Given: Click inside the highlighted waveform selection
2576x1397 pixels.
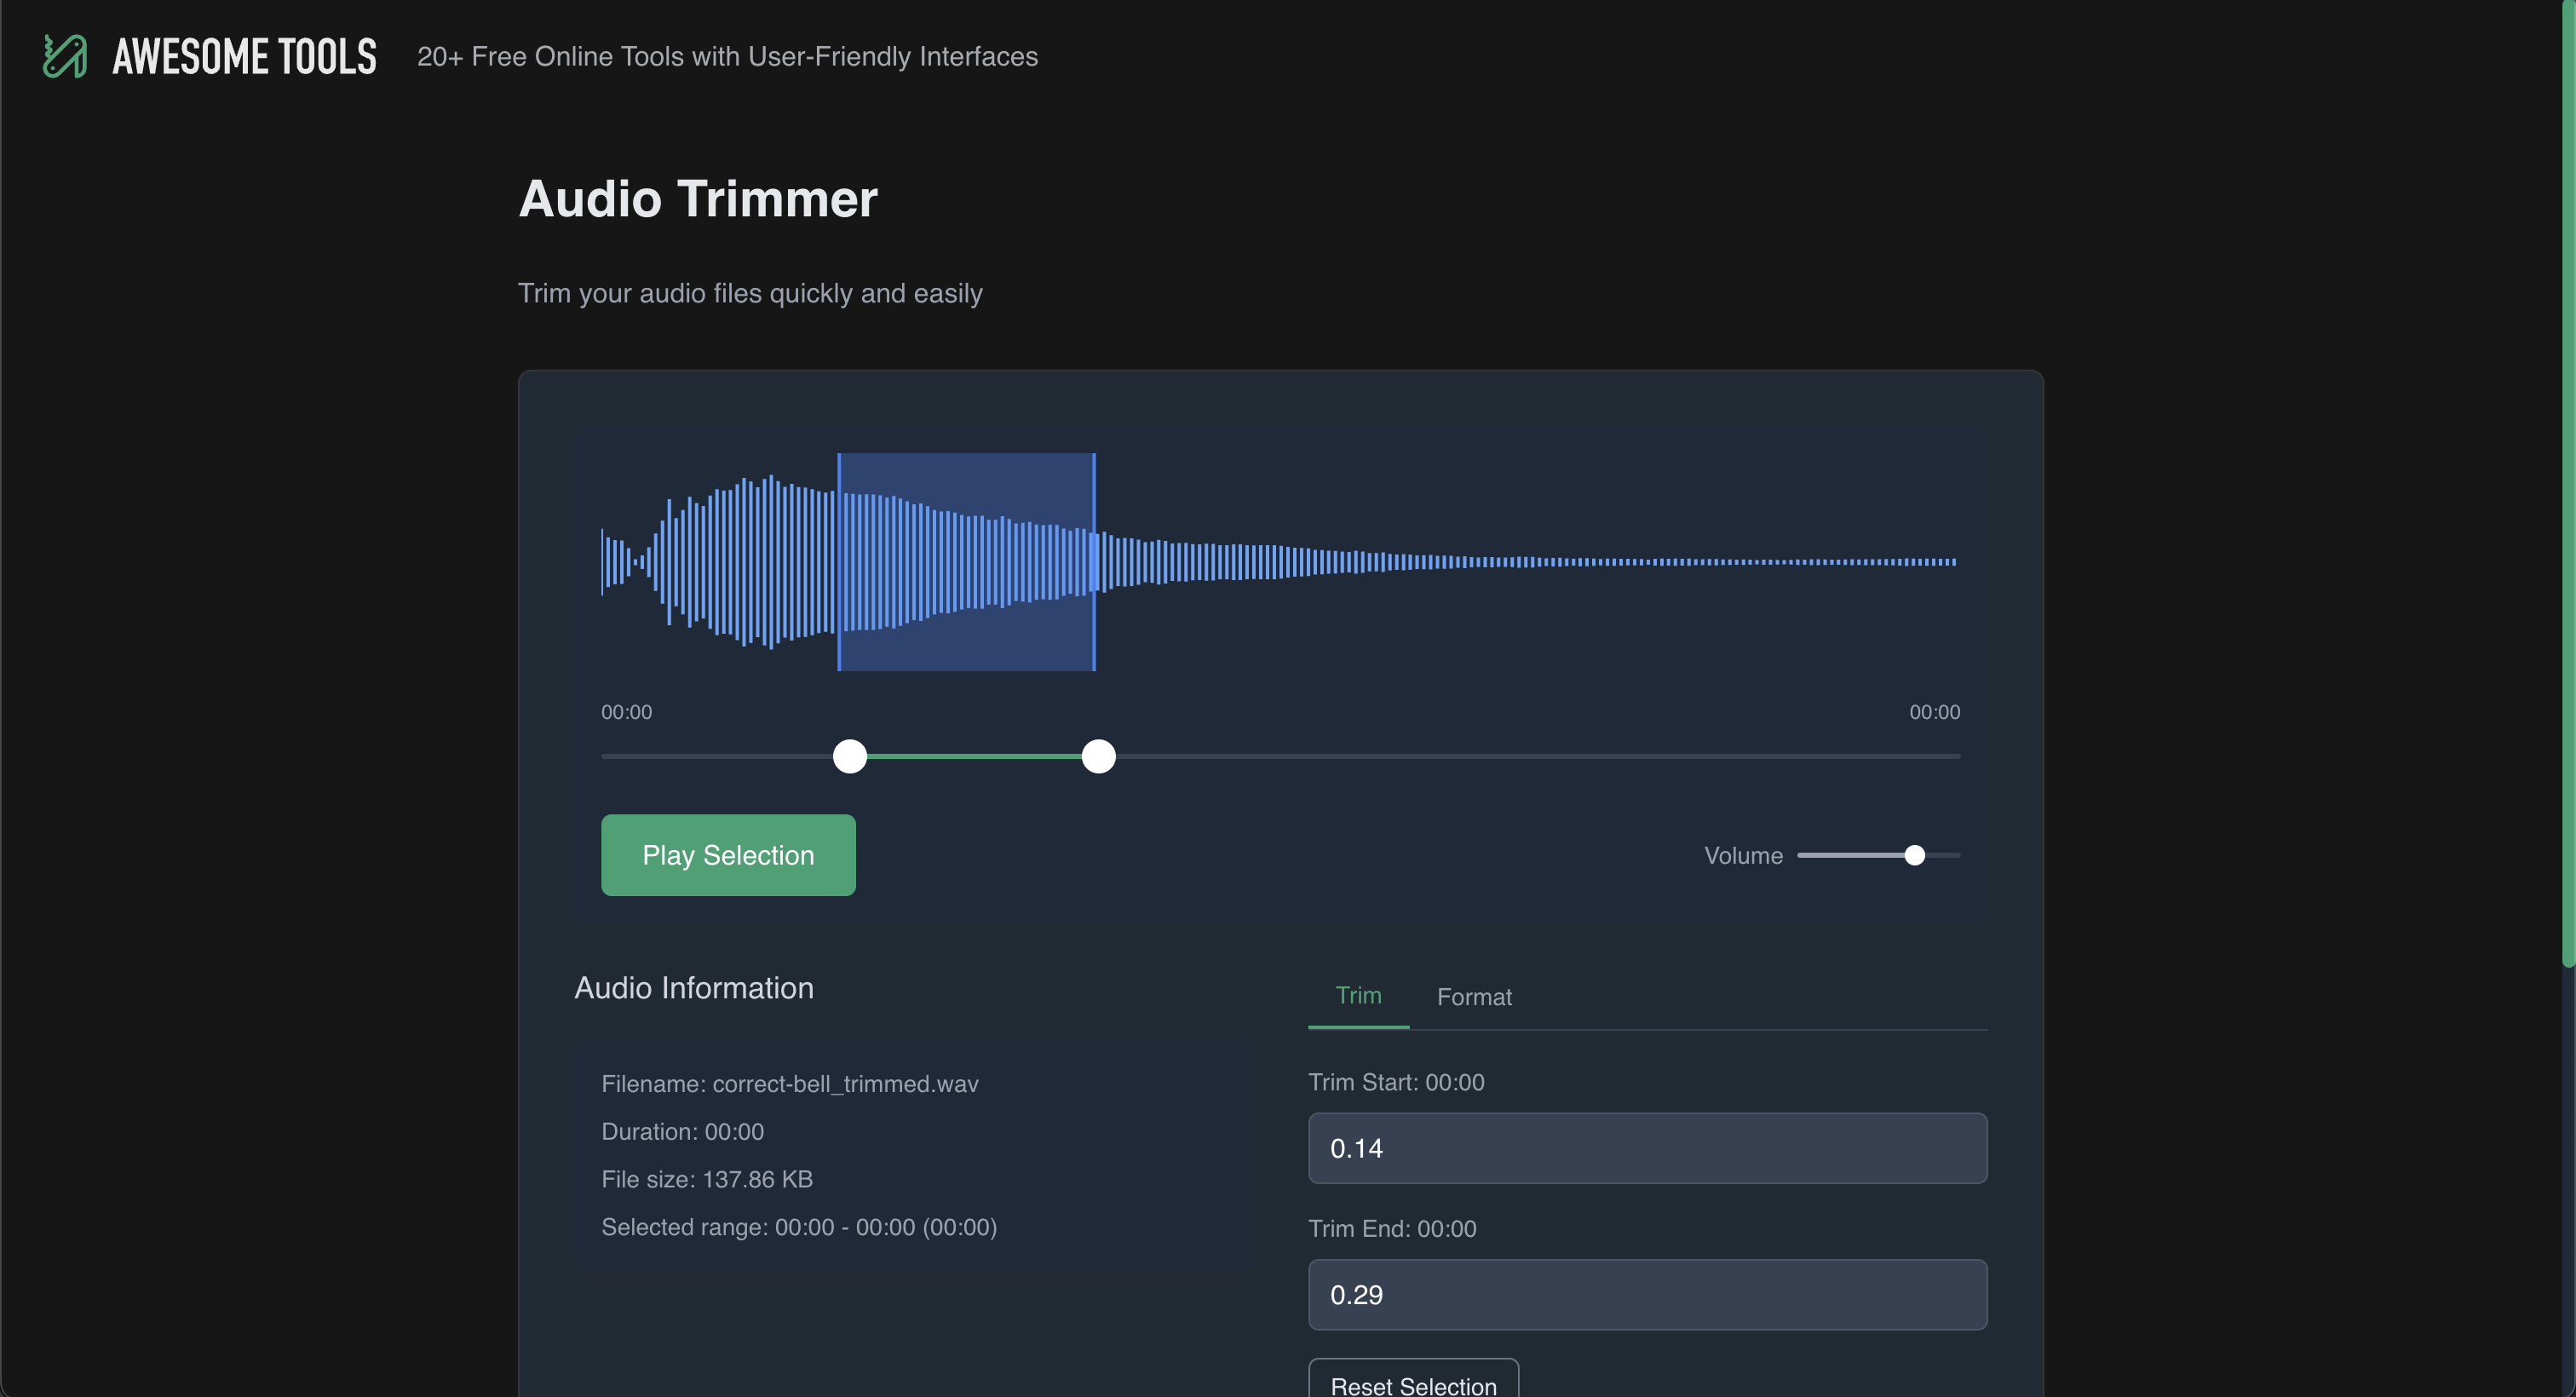Looking at the screenshot, I should point(966,562).
